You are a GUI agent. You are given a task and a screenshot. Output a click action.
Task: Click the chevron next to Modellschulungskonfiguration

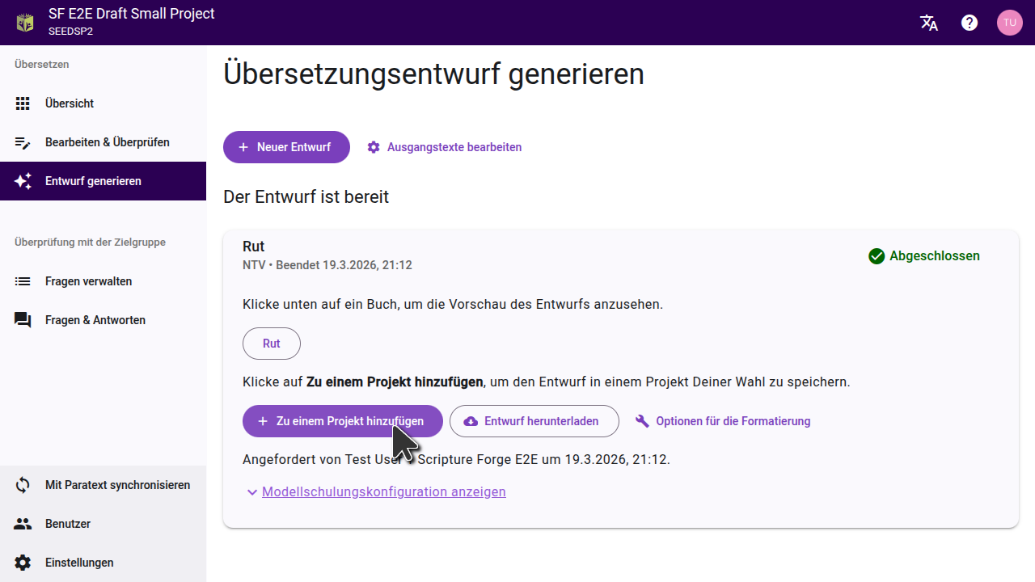point(252,492)
